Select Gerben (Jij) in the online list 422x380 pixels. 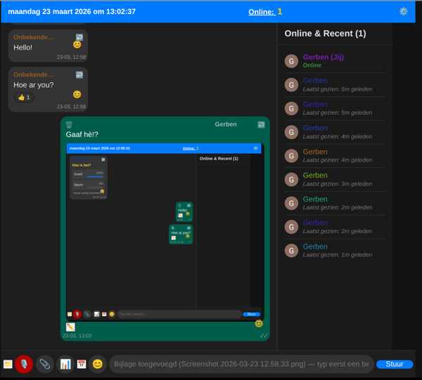pyautogui.click(x=335, y=61)
